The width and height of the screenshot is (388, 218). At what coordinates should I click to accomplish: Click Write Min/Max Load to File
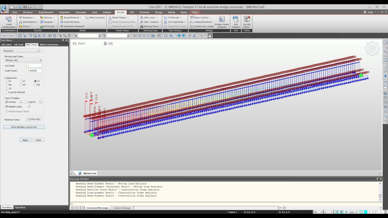point(24,127)
